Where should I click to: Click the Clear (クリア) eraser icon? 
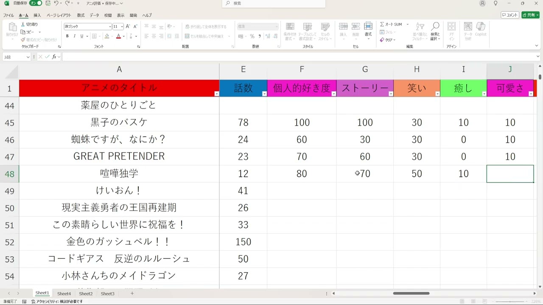382,40
